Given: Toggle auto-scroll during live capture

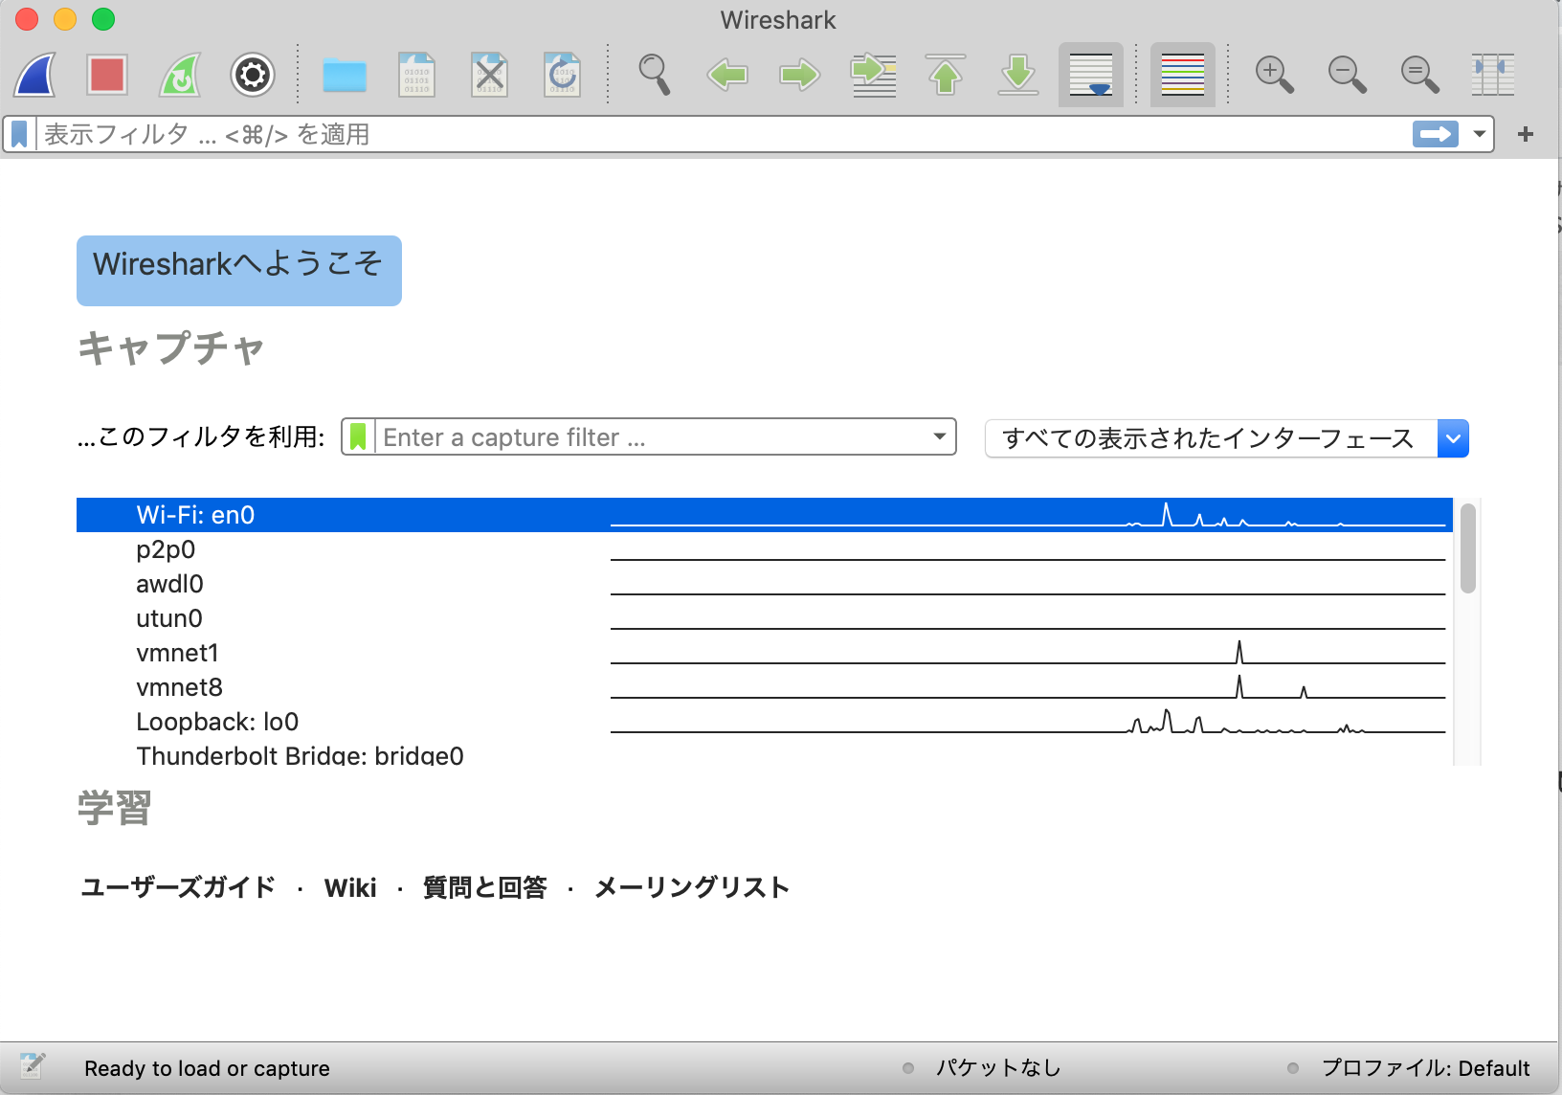Looking at the screenshot, I should coord(1091,75).
